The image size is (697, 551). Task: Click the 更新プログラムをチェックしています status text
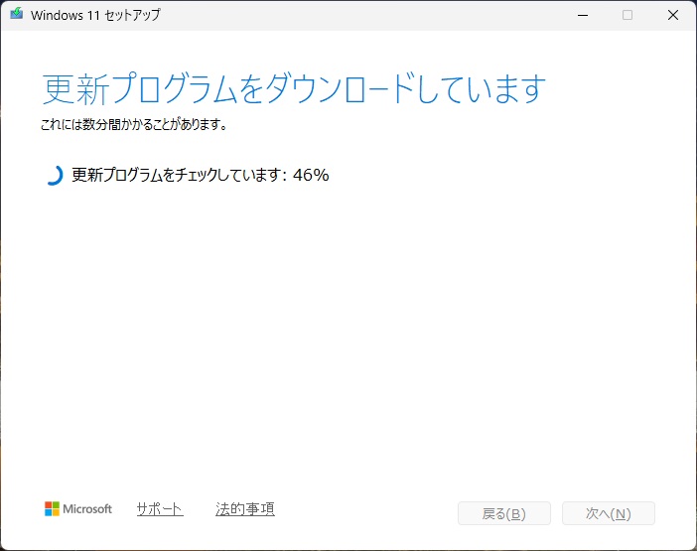click(179, 176)
